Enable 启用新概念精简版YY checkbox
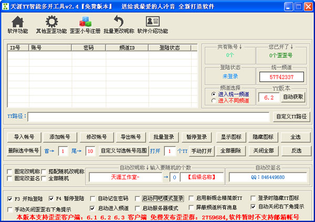 point(191,198)
